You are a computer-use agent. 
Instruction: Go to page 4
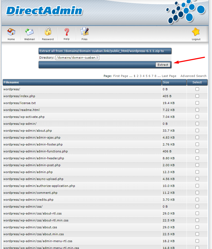tap(144, 76)
